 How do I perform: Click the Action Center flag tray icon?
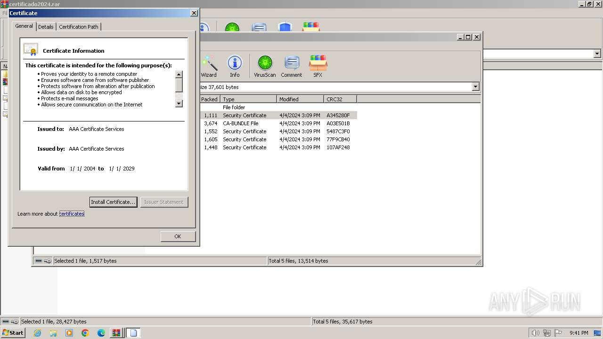558,333
